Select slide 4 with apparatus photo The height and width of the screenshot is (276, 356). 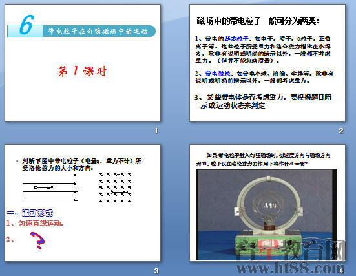(267, 203)
